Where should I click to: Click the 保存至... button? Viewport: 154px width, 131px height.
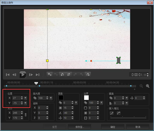coord(80,127)
